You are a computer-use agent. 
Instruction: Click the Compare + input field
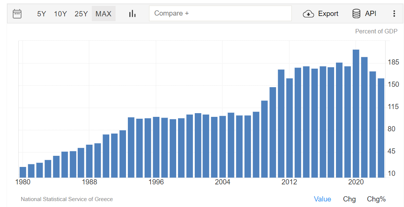pyautogui.click(x=220, y=13)
